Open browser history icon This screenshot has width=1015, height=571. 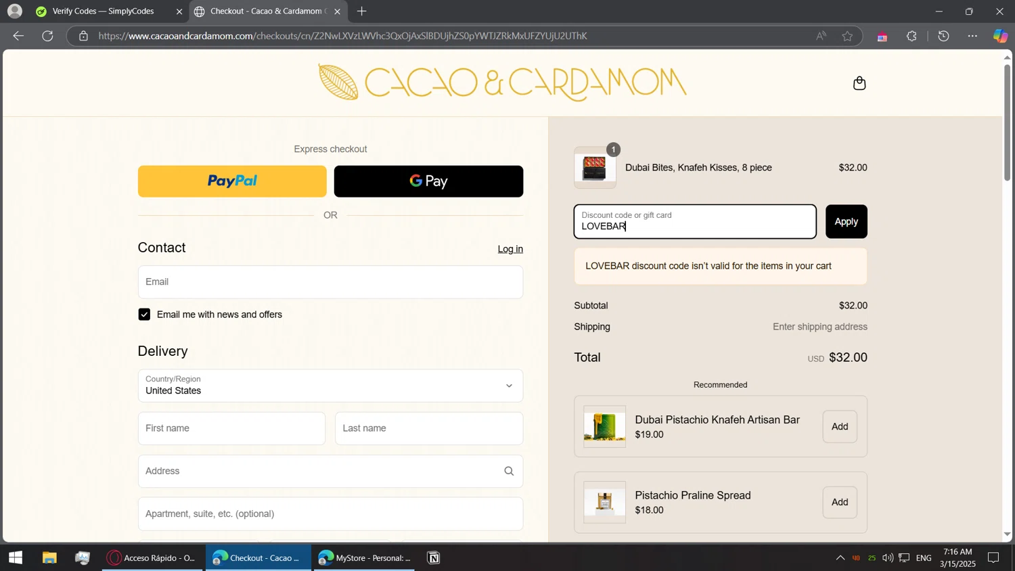click(944, 36)
